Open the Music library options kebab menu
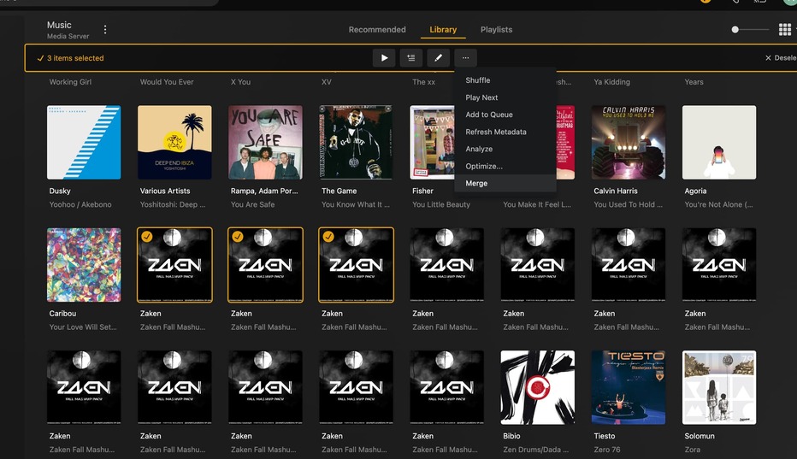This screenshot has width=797, height=459. click(x=105, y=29)
